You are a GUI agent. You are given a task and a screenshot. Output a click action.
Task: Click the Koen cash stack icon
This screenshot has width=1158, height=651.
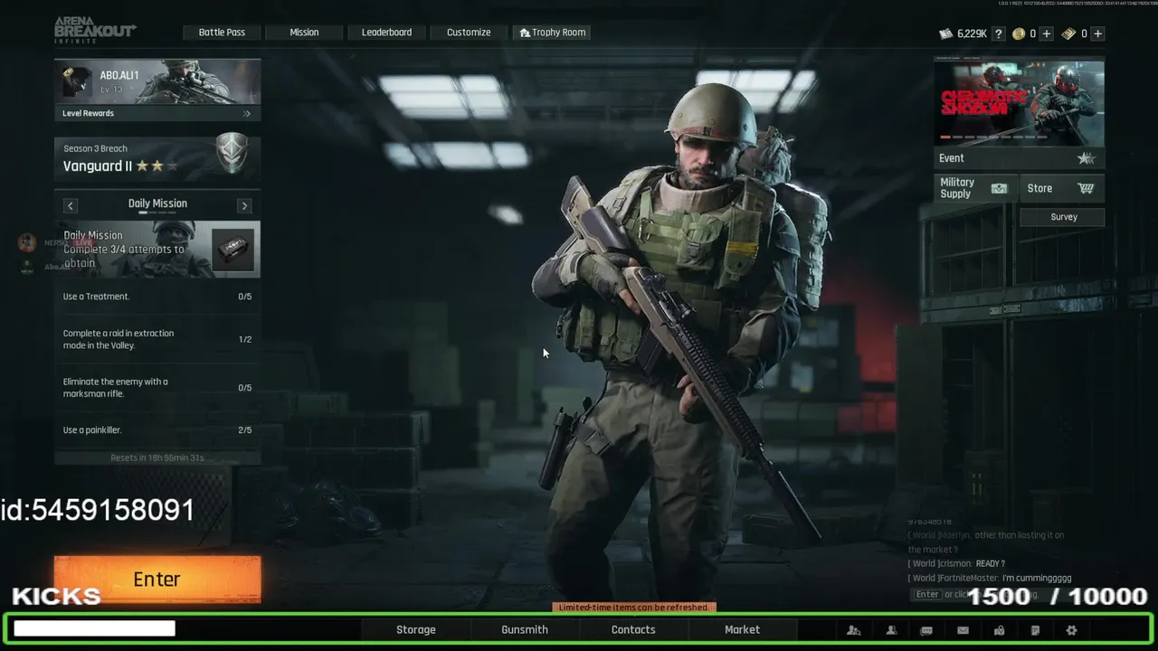(945, 33)
